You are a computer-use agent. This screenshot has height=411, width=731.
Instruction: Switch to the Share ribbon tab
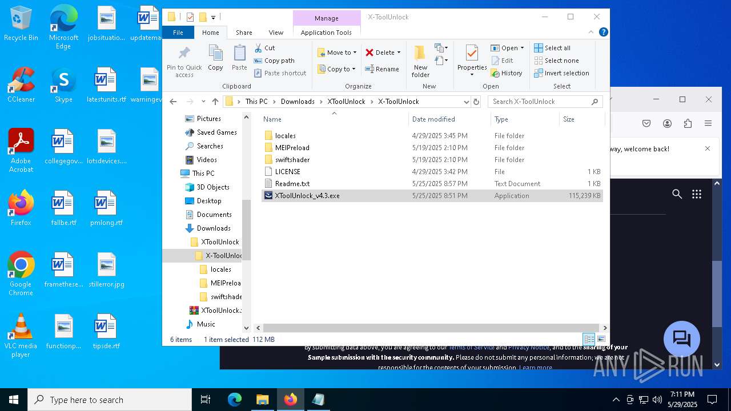tap(244, 33)
